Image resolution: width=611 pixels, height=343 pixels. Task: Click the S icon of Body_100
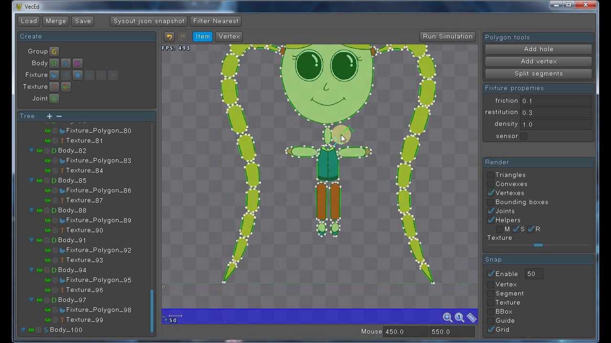pos(46,330)
